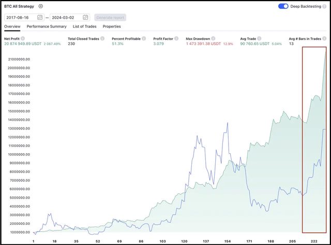Screen dimensions: 331x245
Task: Click info icon next to Total Closed Trades
Action: pyautogui.click(x=102, y=39)
